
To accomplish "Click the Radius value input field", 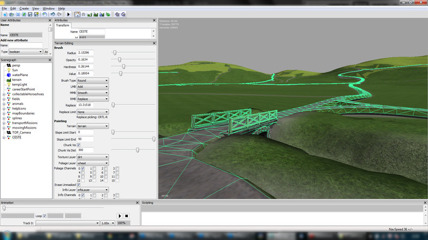I will (85, 53).
